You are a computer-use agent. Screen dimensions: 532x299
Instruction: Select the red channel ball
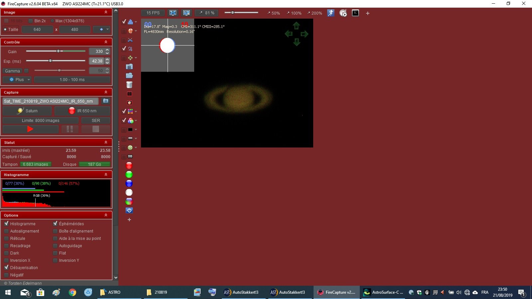(129, 165)
